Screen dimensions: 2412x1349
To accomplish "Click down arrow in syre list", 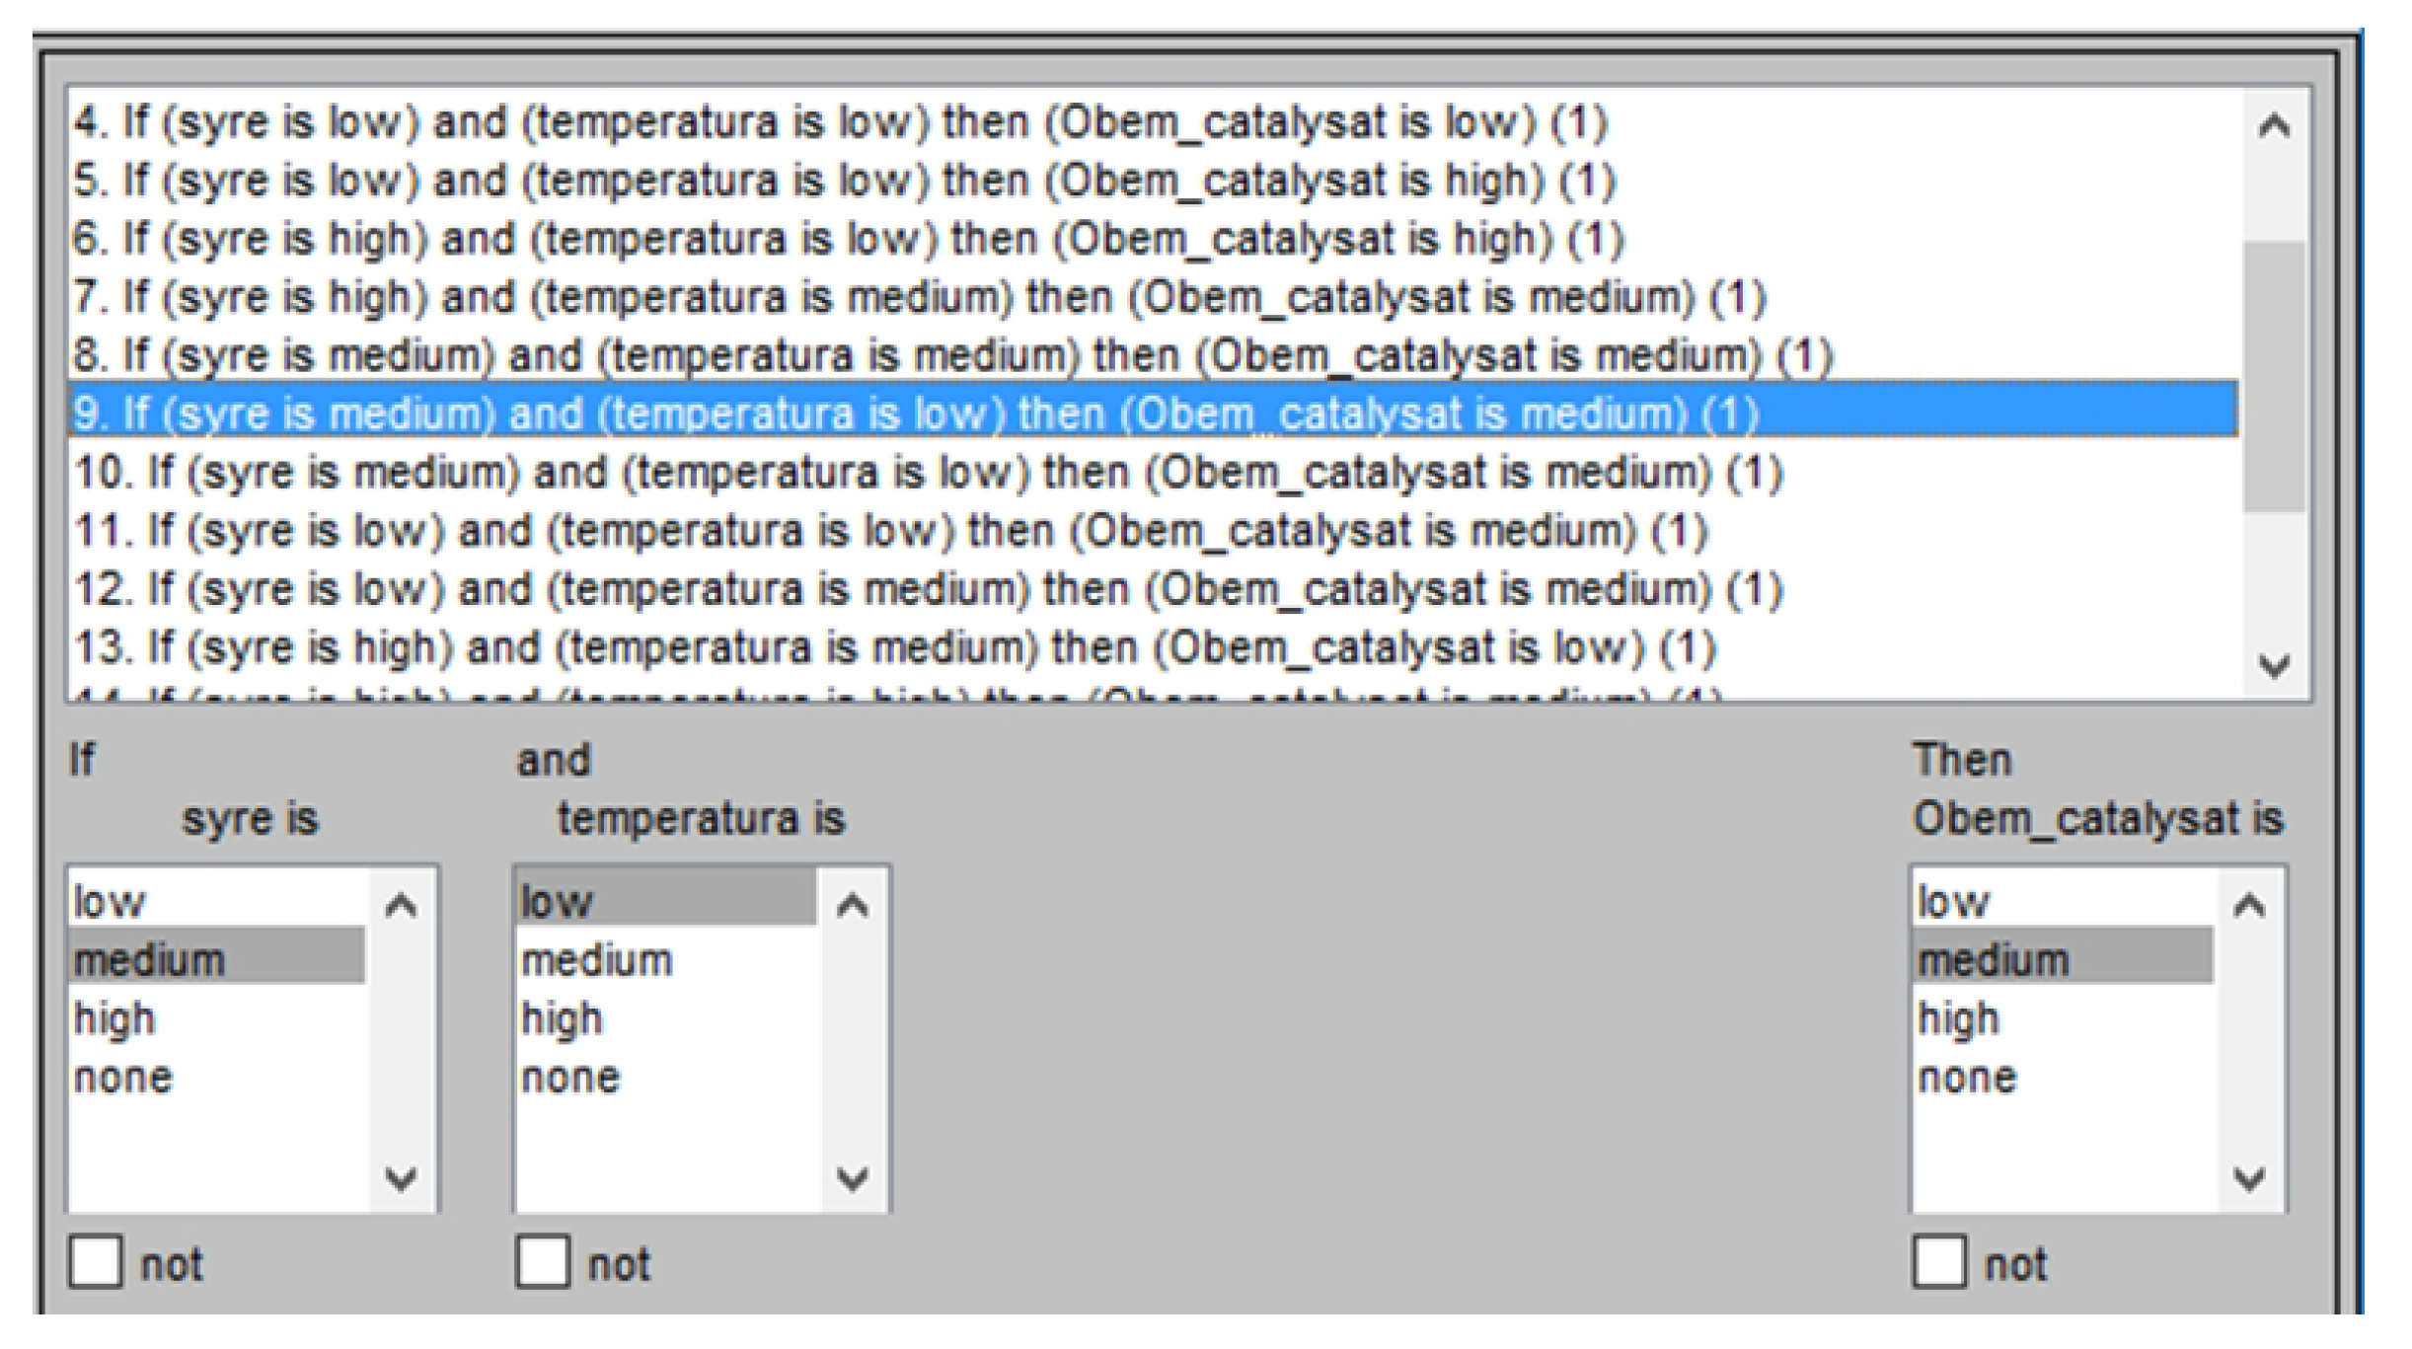I will (401, 1177).
